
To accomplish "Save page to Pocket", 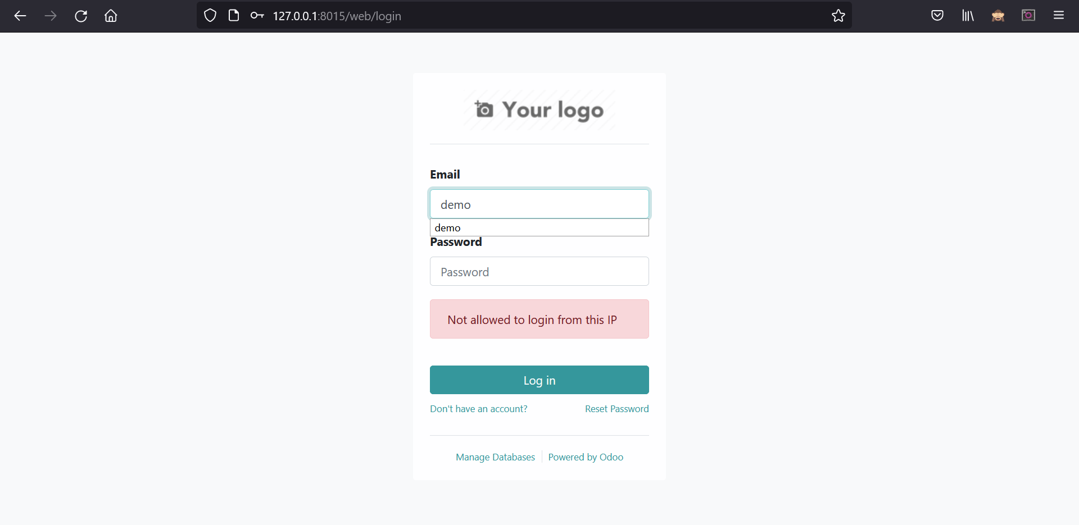I will click(x=937, y=16).
